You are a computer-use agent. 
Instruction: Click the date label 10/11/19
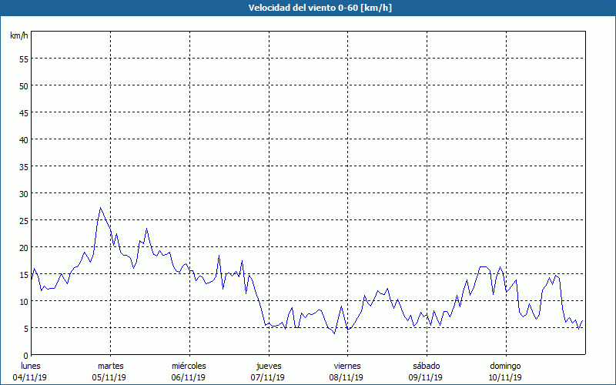tap(505, 377)
